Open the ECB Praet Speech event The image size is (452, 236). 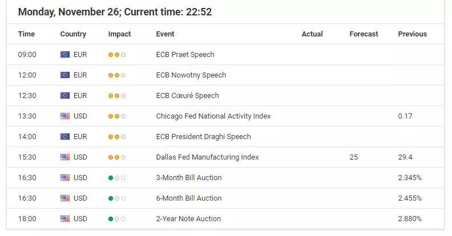[185, 54]
